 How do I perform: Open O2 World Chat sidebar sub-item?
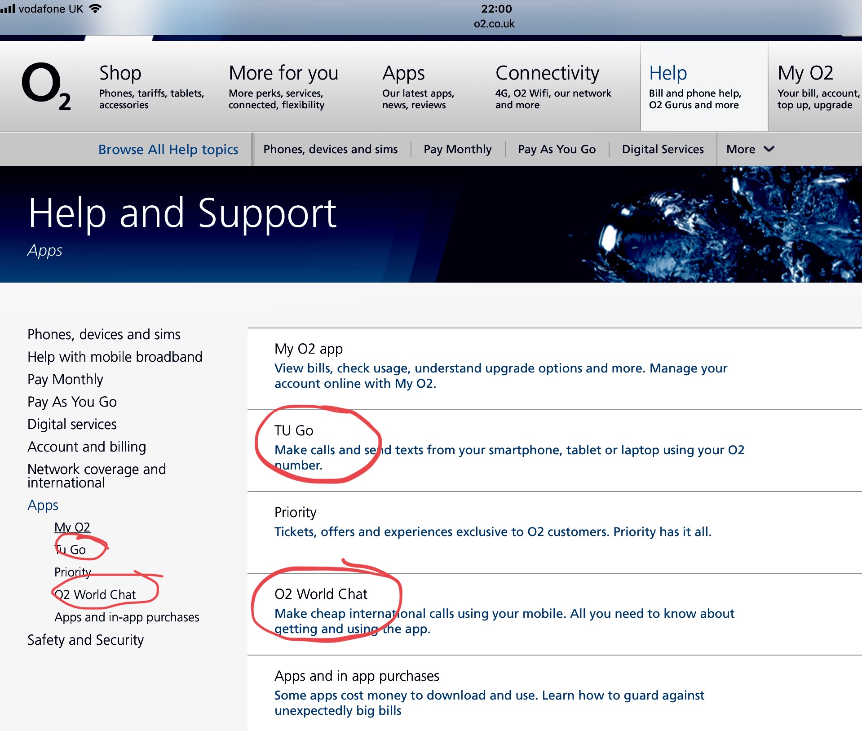click(95, 594)
